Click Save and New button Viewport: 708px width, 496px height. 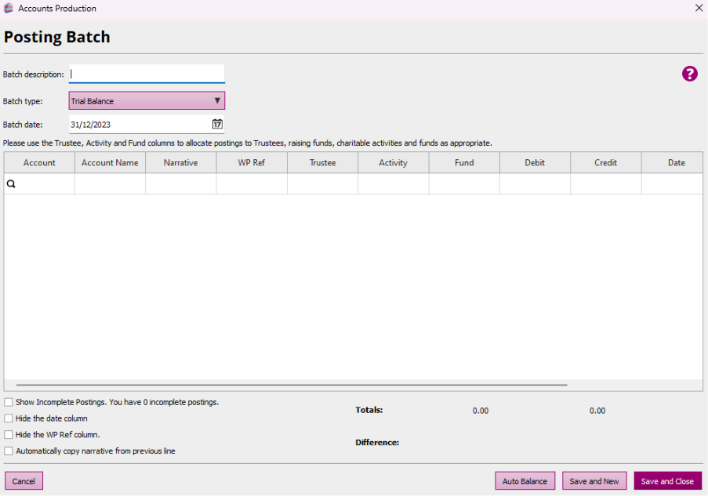pos(594,481)
